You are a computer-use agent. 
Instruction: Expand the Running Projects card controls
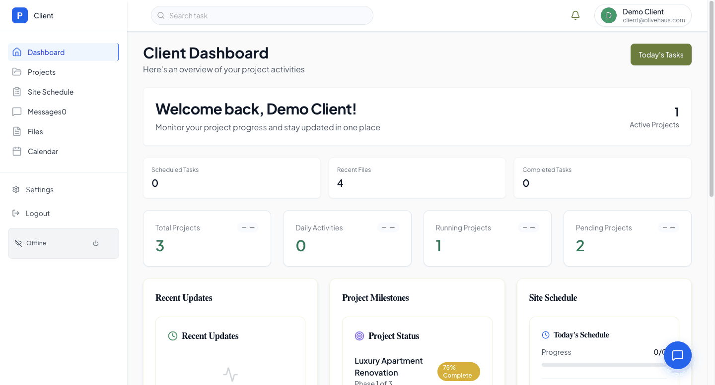[x=528, y=227]
